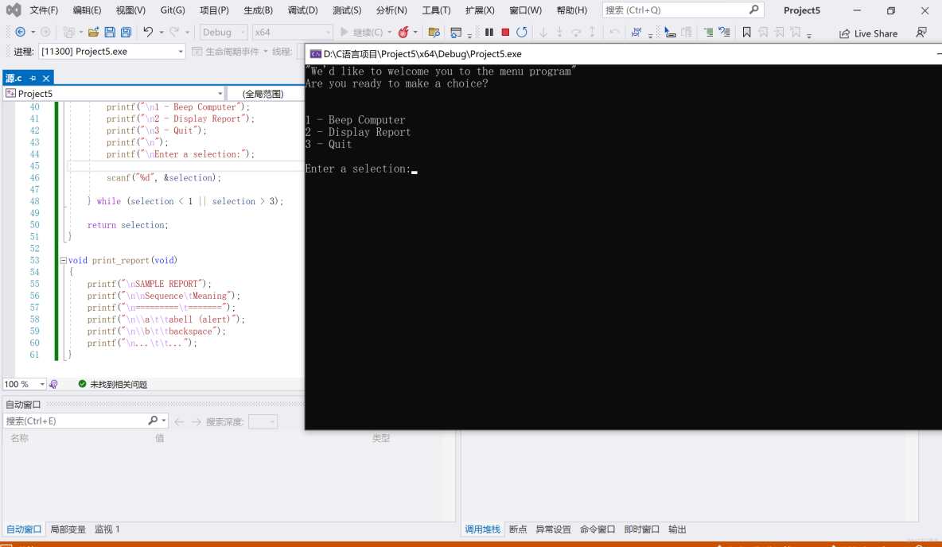Click the Send Feedback person icon

pyautogui.click(x=921, y=33)
